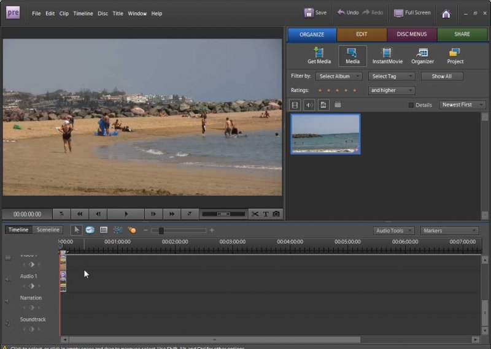Open the Select Tag dropdown

392,77
